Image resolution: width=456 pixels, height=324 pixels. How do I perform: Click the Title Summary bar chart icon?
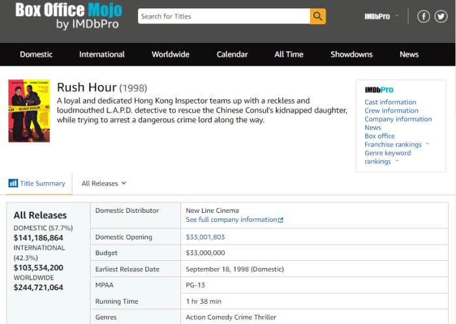13,183
